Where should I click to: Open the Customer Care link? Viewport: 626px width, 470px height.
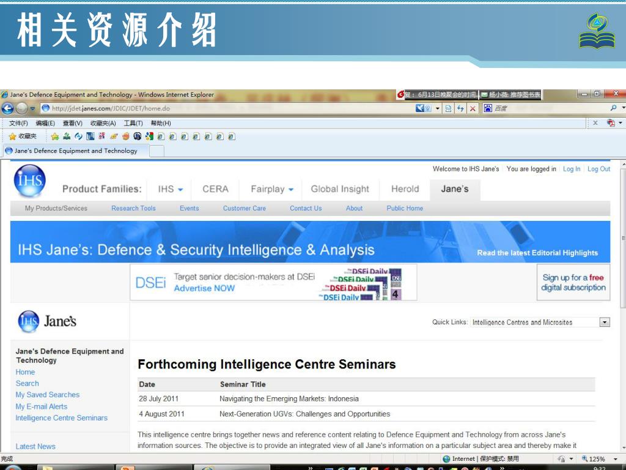(x=245, y=208)
